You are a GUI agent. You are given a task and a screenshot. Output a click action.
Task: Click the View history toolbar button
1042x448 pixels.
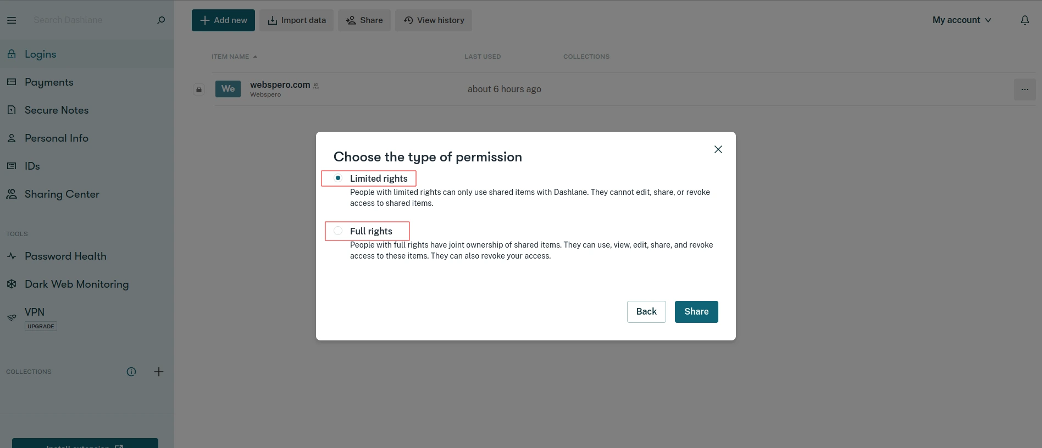pyautogui.click(x=434, y=20)
